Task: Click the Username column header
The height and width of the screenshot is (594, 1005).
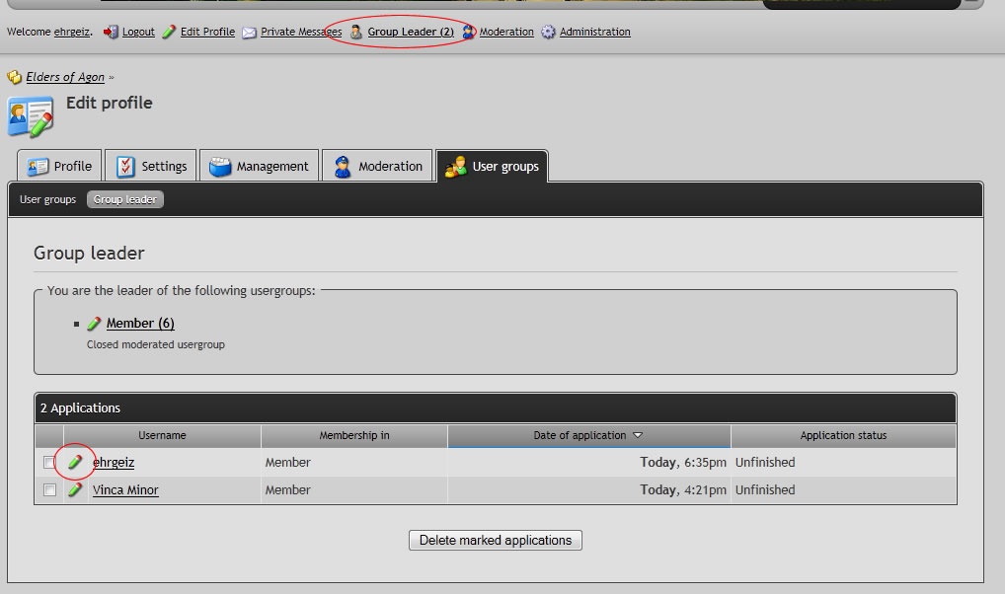Action: (162, 435)
